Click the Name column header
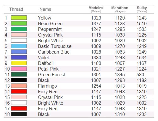The height and width of the screenshot is (121, 158). 46,9
